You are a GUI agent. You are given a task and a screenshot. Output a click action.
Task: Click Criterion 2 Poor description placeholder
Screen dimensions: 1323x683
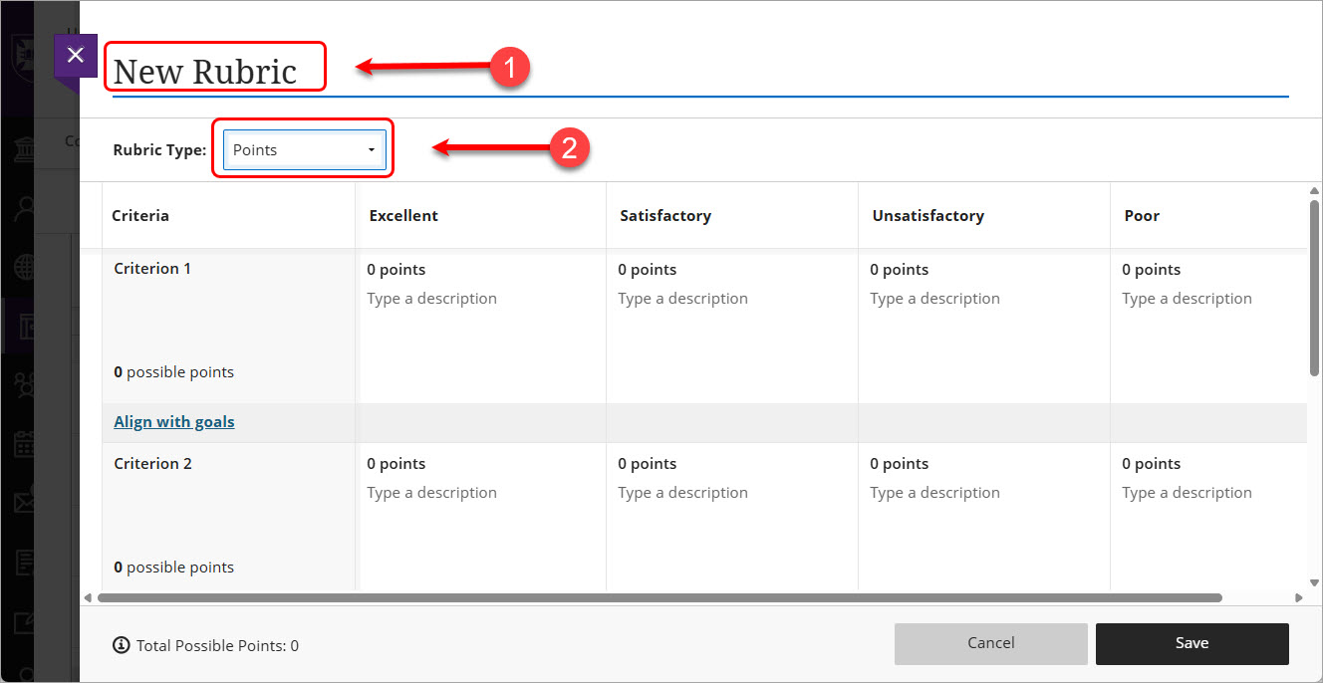pos(1187,493)
